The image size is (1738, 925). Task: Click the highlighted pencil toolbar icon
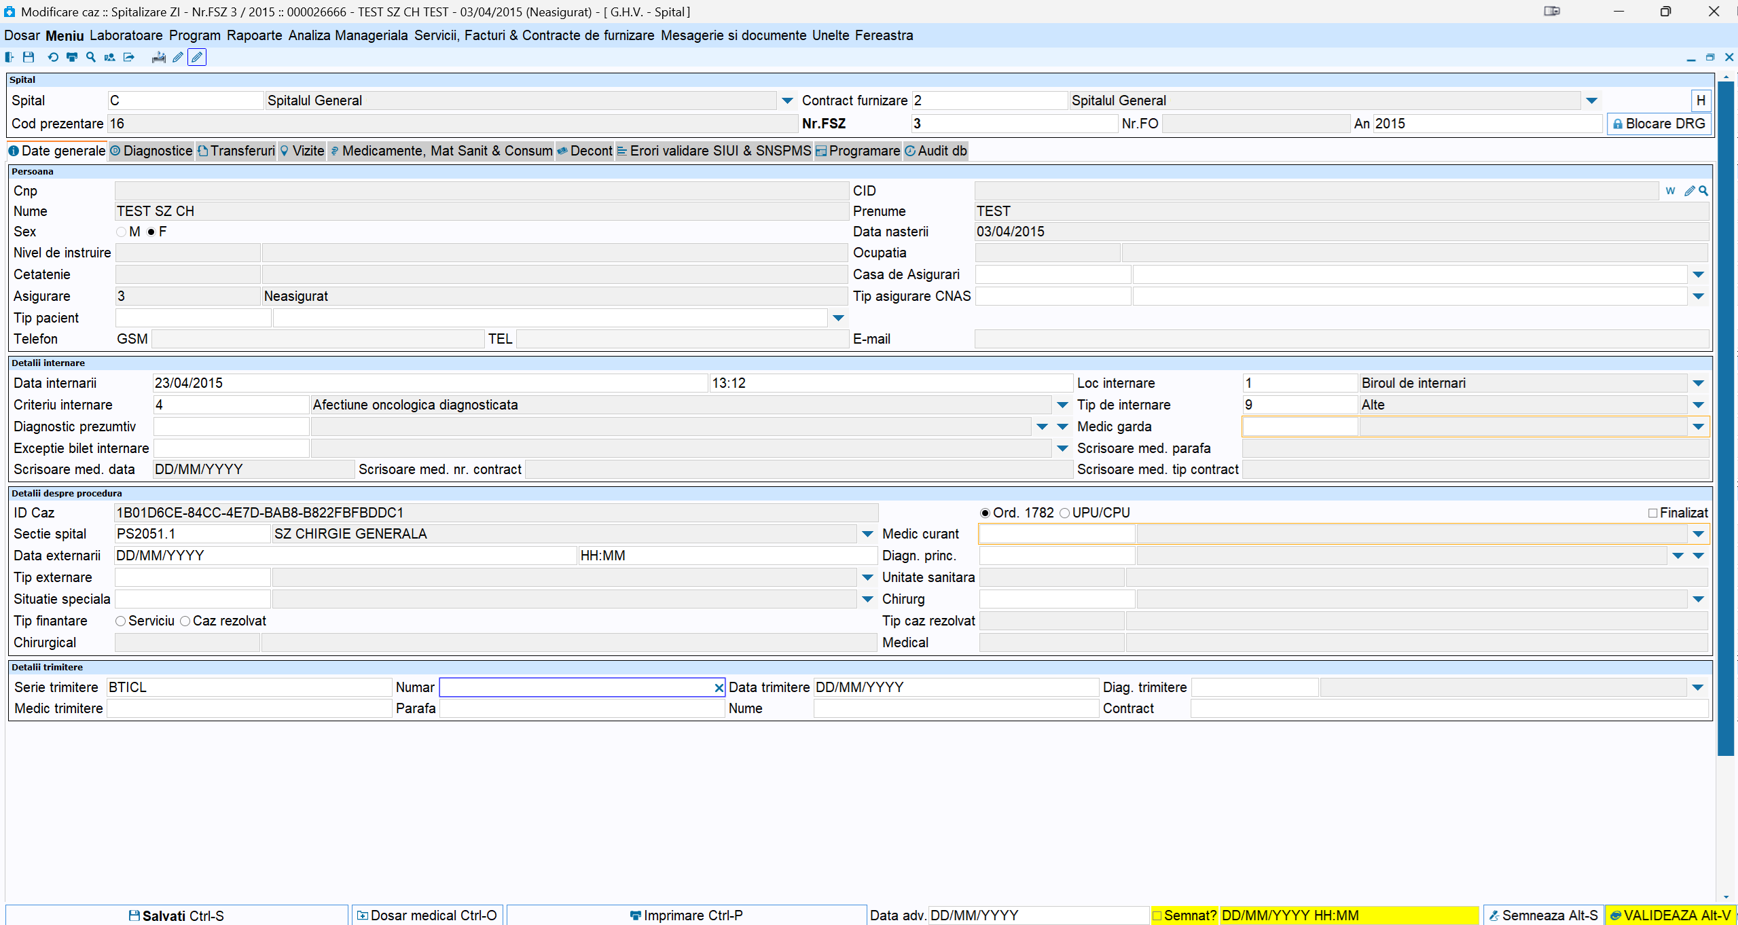tap(197, 58)
